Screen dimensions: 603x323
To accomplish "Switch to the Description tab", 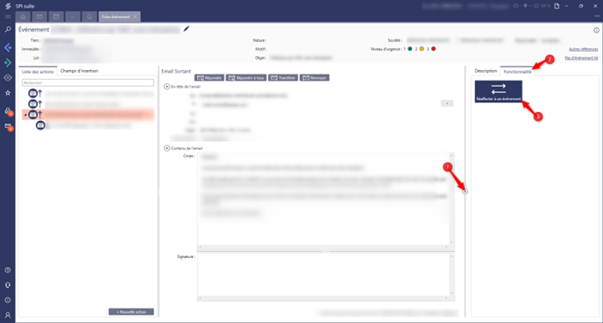I will point(486,71).
